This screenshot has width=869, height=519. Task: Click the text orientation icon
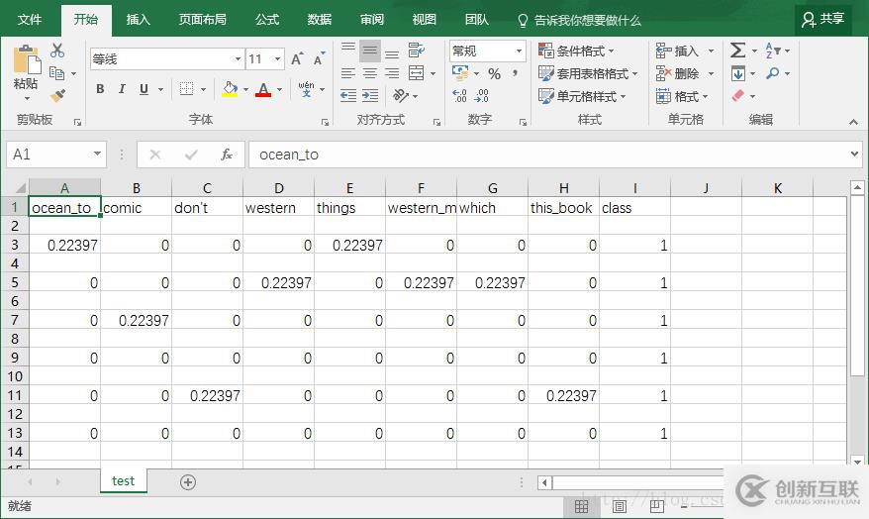click(401, 96)
